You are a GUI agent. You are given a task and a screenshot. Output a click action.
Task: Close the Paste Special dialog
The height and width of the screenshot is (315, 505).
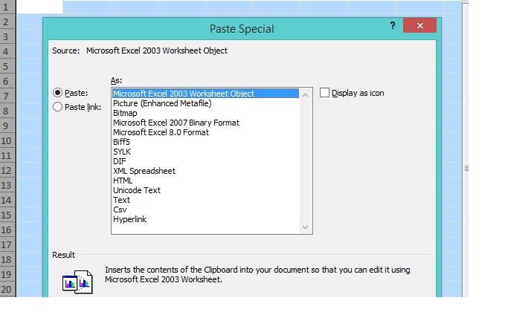pyautogui.click(x=419, y=26)
